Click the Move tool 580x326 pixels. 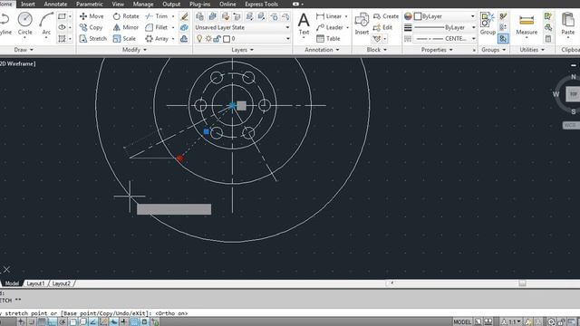[92, 16]
